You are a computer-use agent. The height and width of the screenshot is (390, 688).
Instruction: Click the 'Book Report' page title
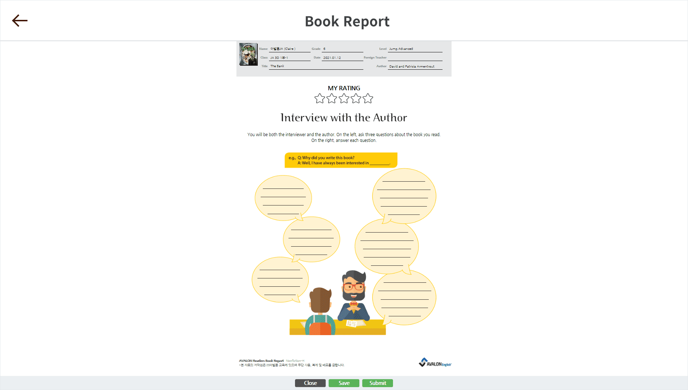[347, 21]
